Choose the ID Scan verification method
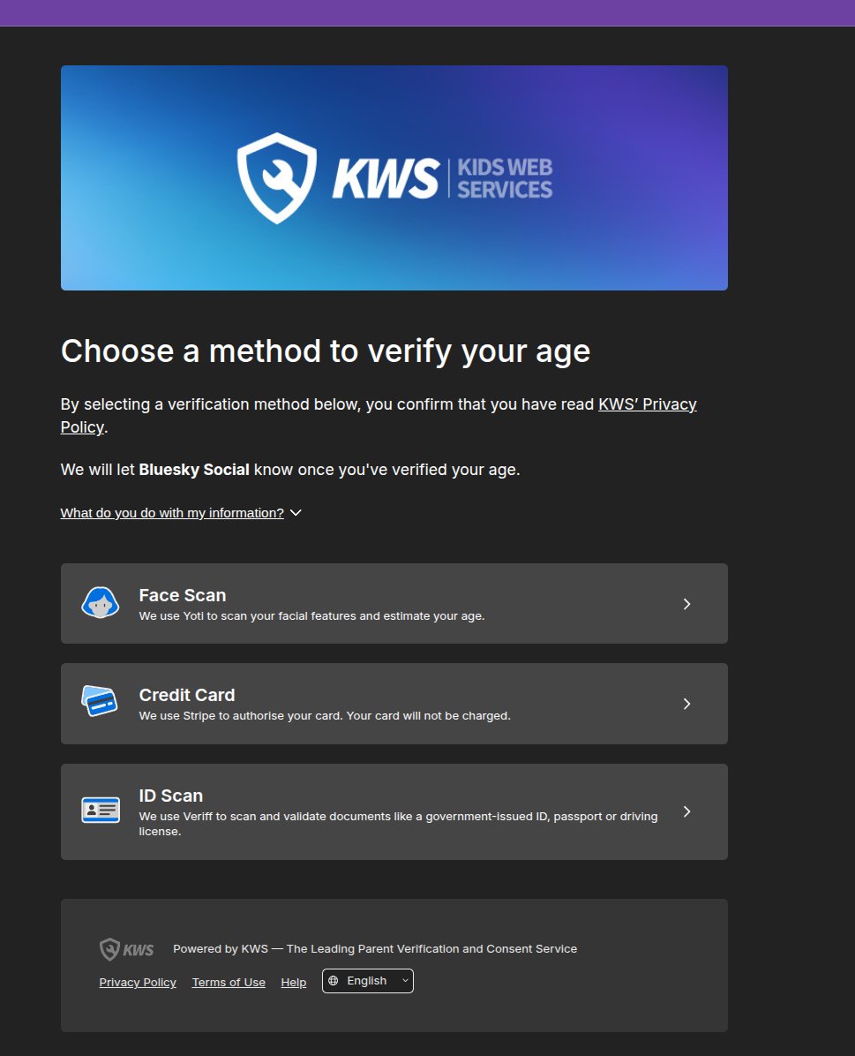855x1056 pixels. 394,811
